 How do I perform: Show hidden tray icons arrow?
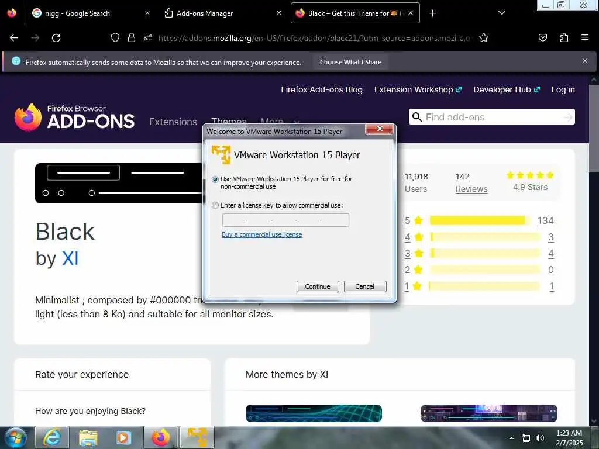511,438
